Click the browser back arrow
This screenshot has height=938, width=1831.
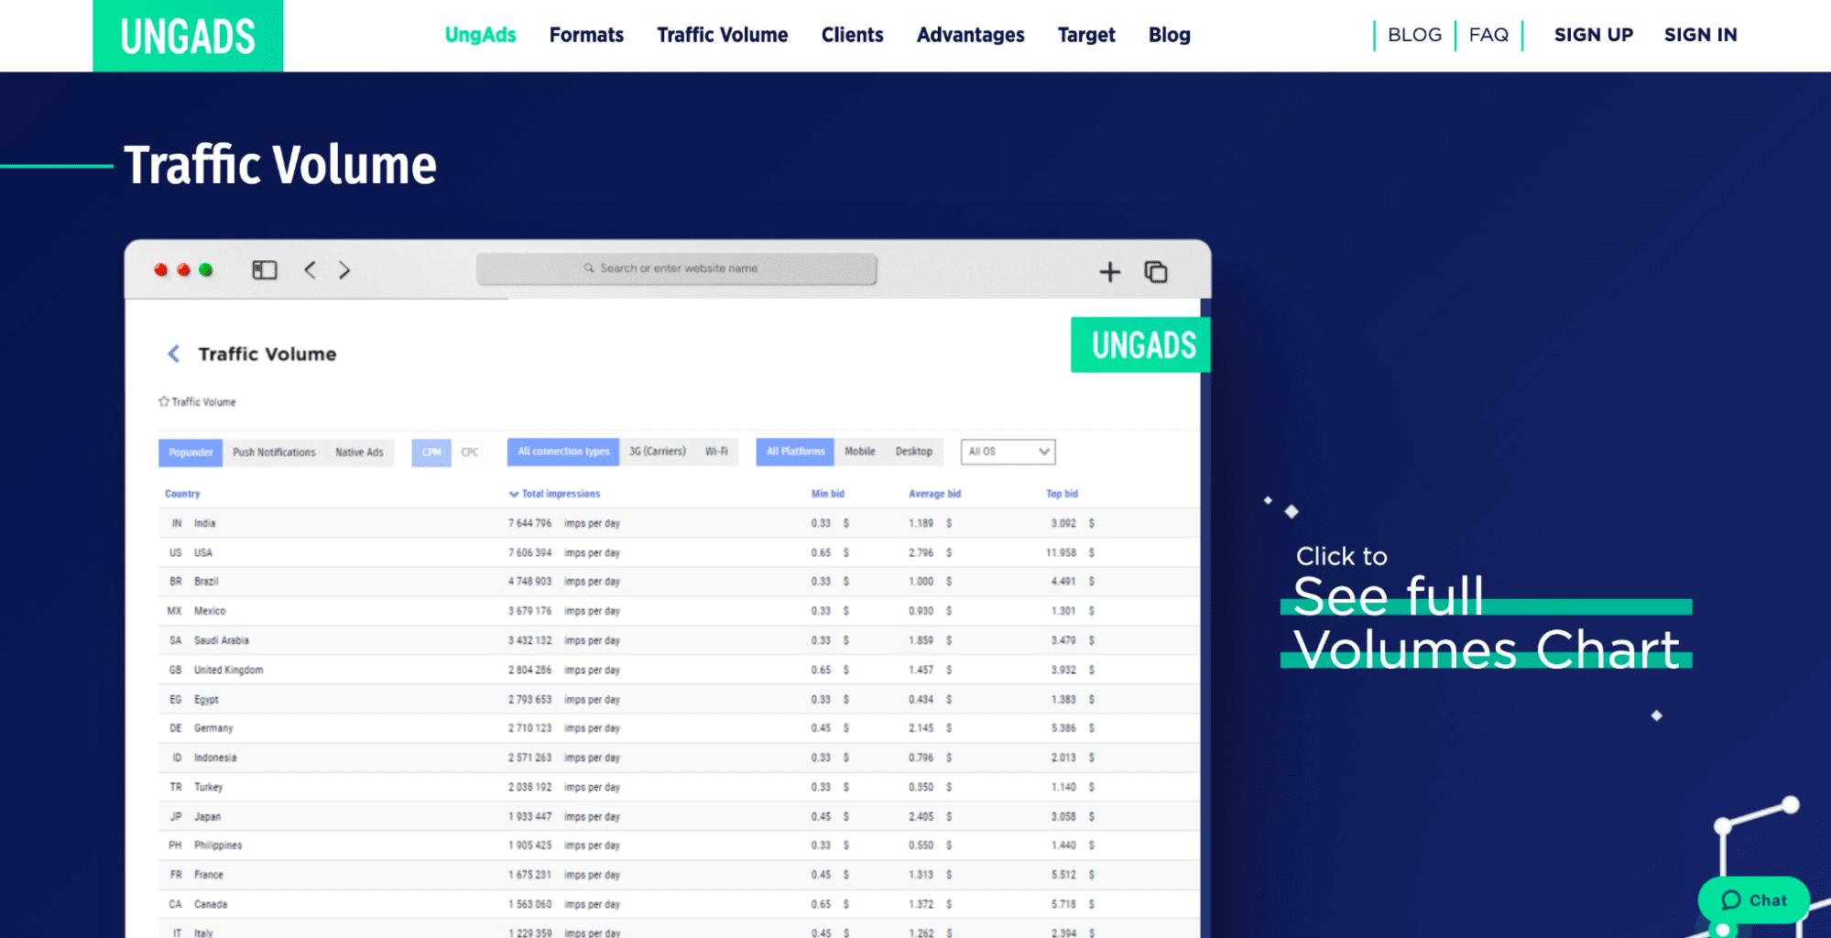pyautogui.click(x=309, y=270)
